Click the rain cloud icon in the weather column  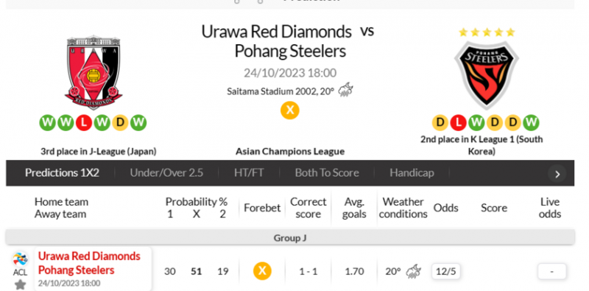[413, 271]
